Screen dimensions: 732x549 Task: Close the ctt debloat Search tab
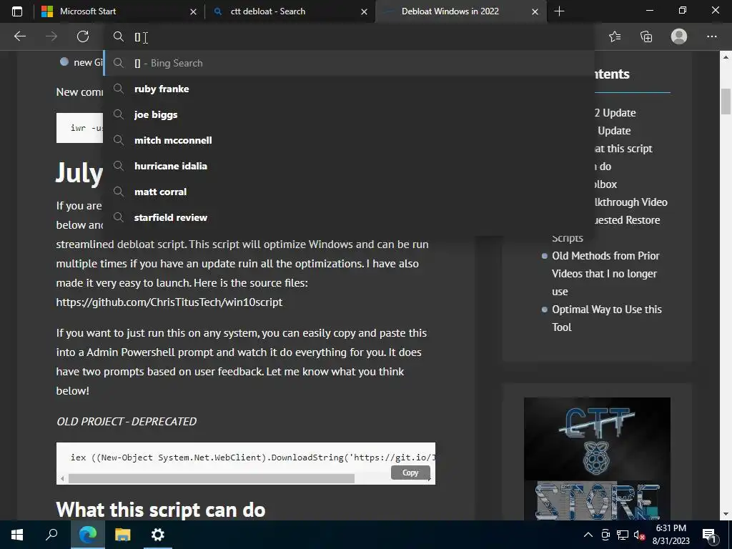[x=364, y=11]
